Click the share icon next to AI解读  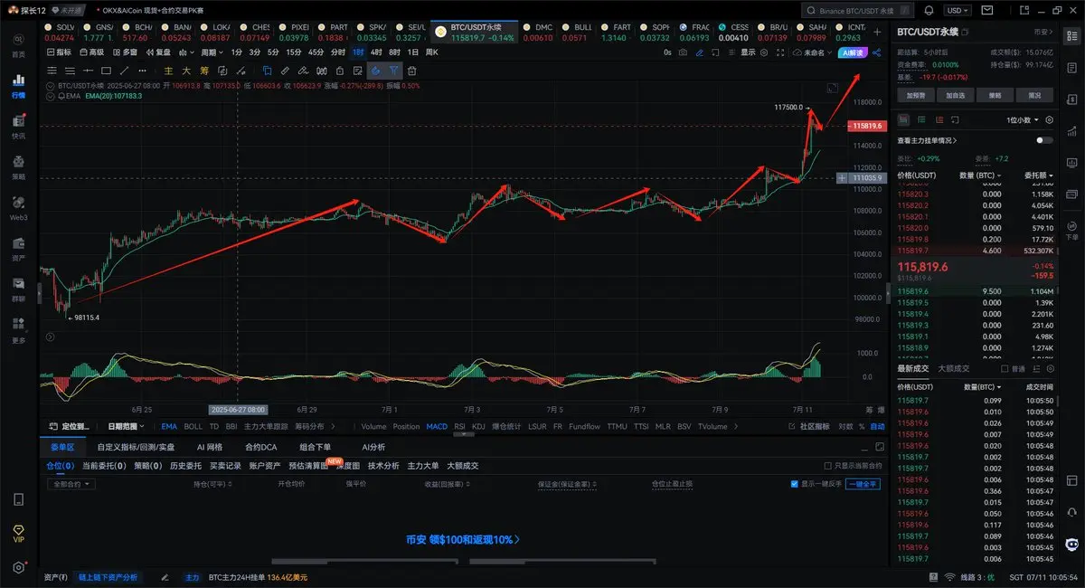tap(877, 52)
